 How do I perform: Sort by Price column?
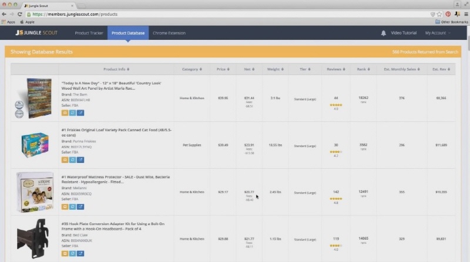click(223, 69)
